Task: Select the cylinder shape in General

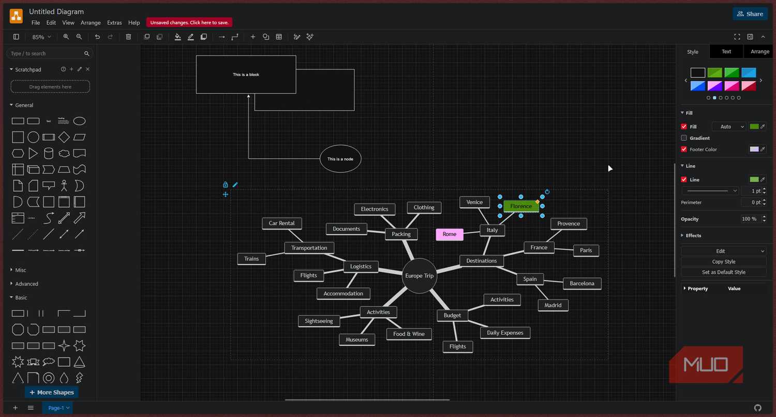Action: (49, 153)
